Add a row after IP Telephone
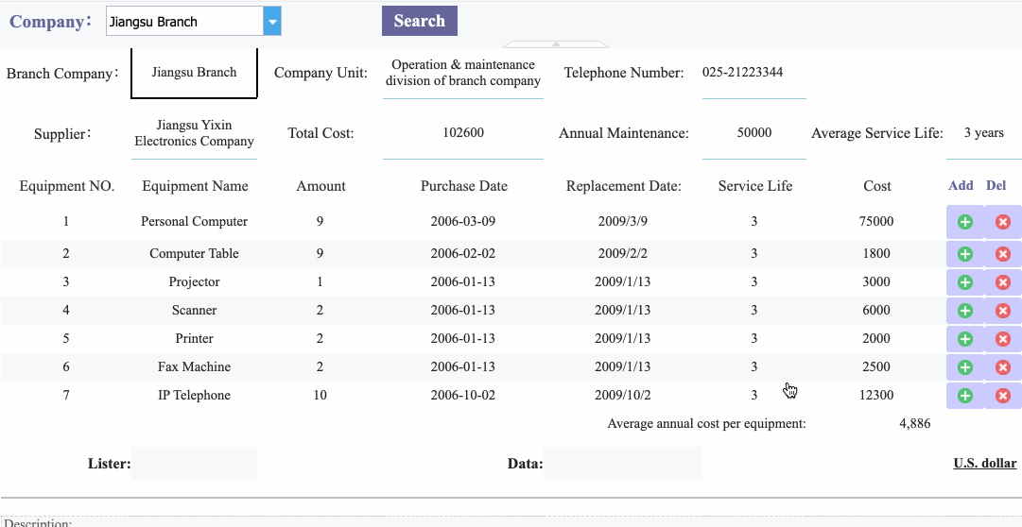The height and width of the screenshot is (527, 1022). (964, 396)
